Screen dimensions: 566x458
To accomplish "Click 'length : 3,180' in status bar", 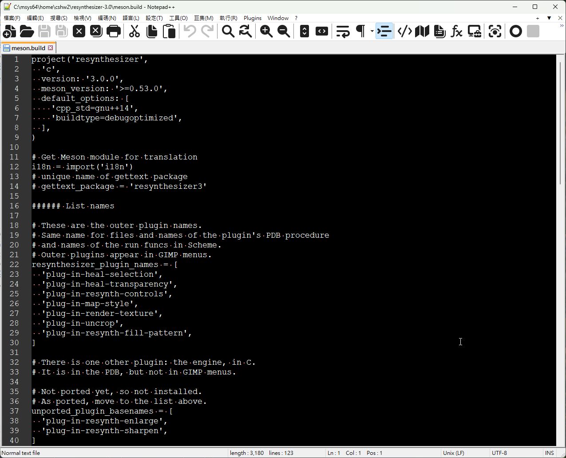I will tap(247, 453).
